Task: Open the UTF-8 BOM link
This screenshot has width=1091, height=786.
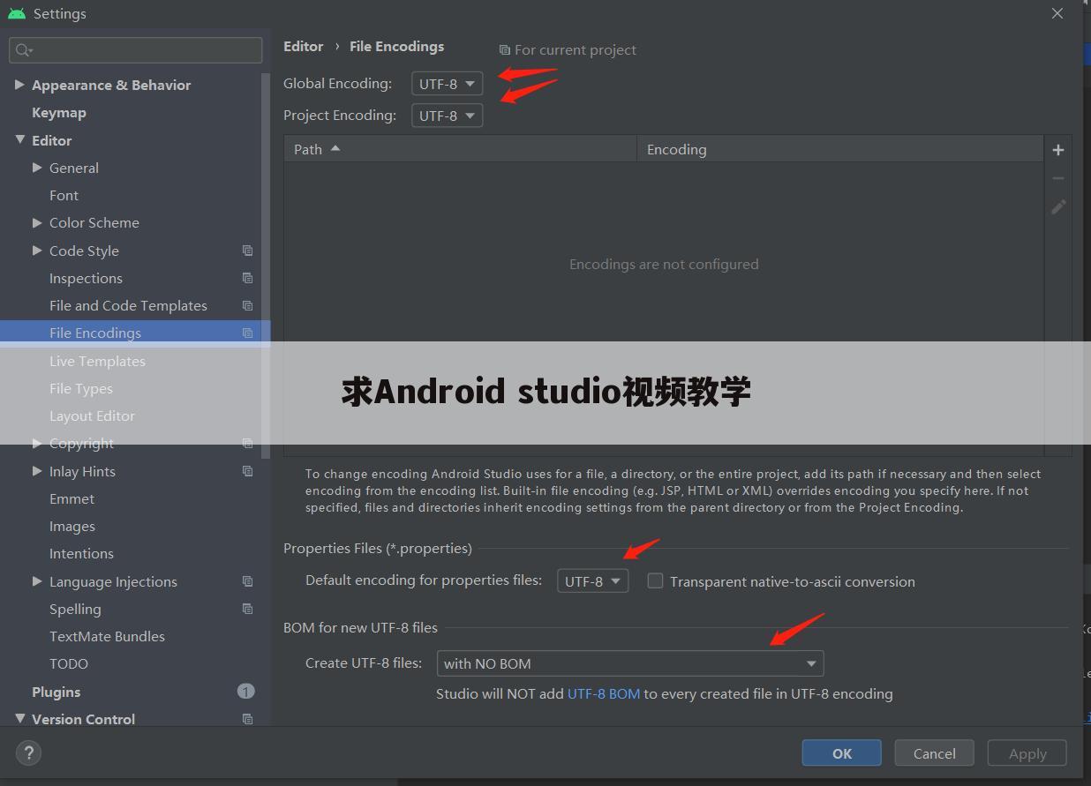Action: point(604,693)
